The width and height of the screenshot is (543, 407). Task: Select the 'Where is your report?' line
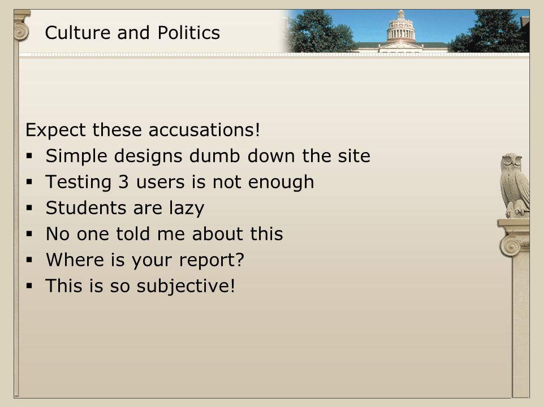click(x=145, y=260)
